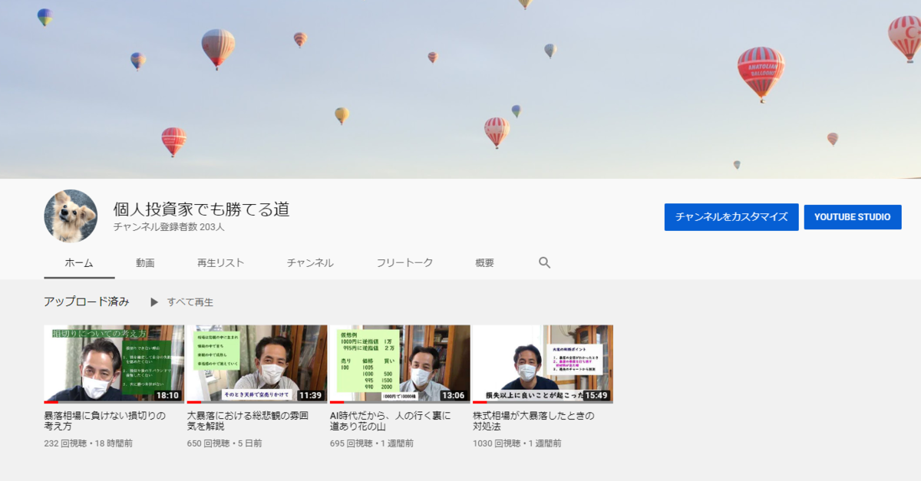
Task: Click the 695 回視聴・1 週間前 text
Action: coord(371,443)
